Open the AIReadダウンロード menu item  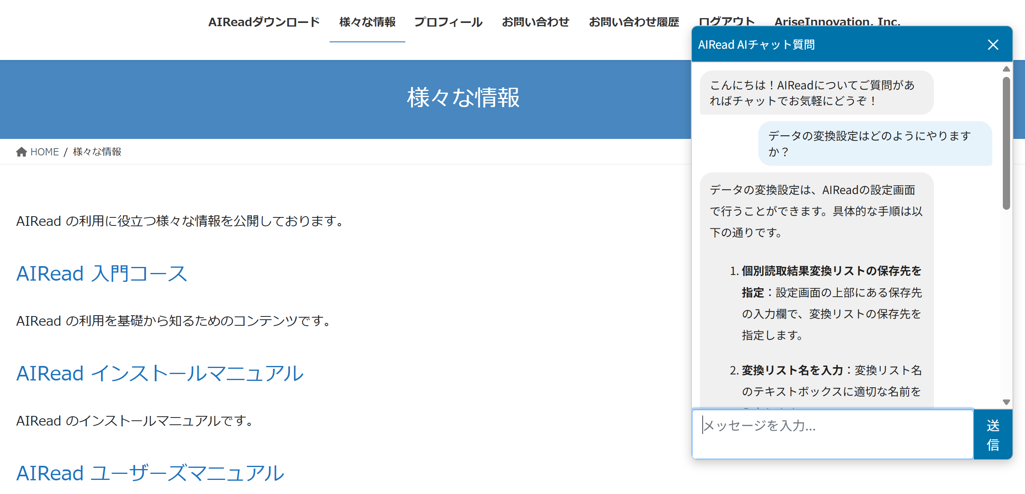(x=264, y=22)
